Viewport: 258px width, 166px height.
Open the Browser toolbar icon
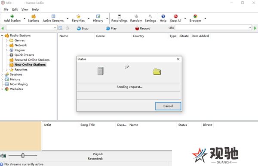195,18
